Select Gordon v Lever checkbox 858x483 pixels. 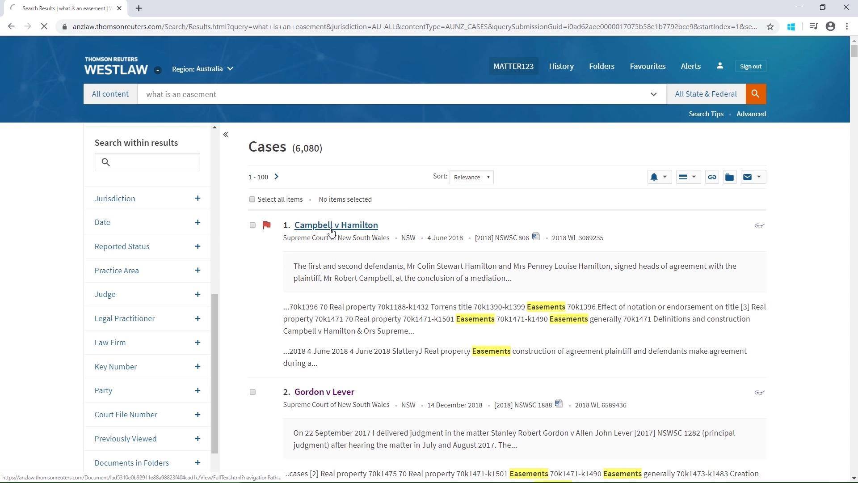pyautogui.click(x=252, y=392)
